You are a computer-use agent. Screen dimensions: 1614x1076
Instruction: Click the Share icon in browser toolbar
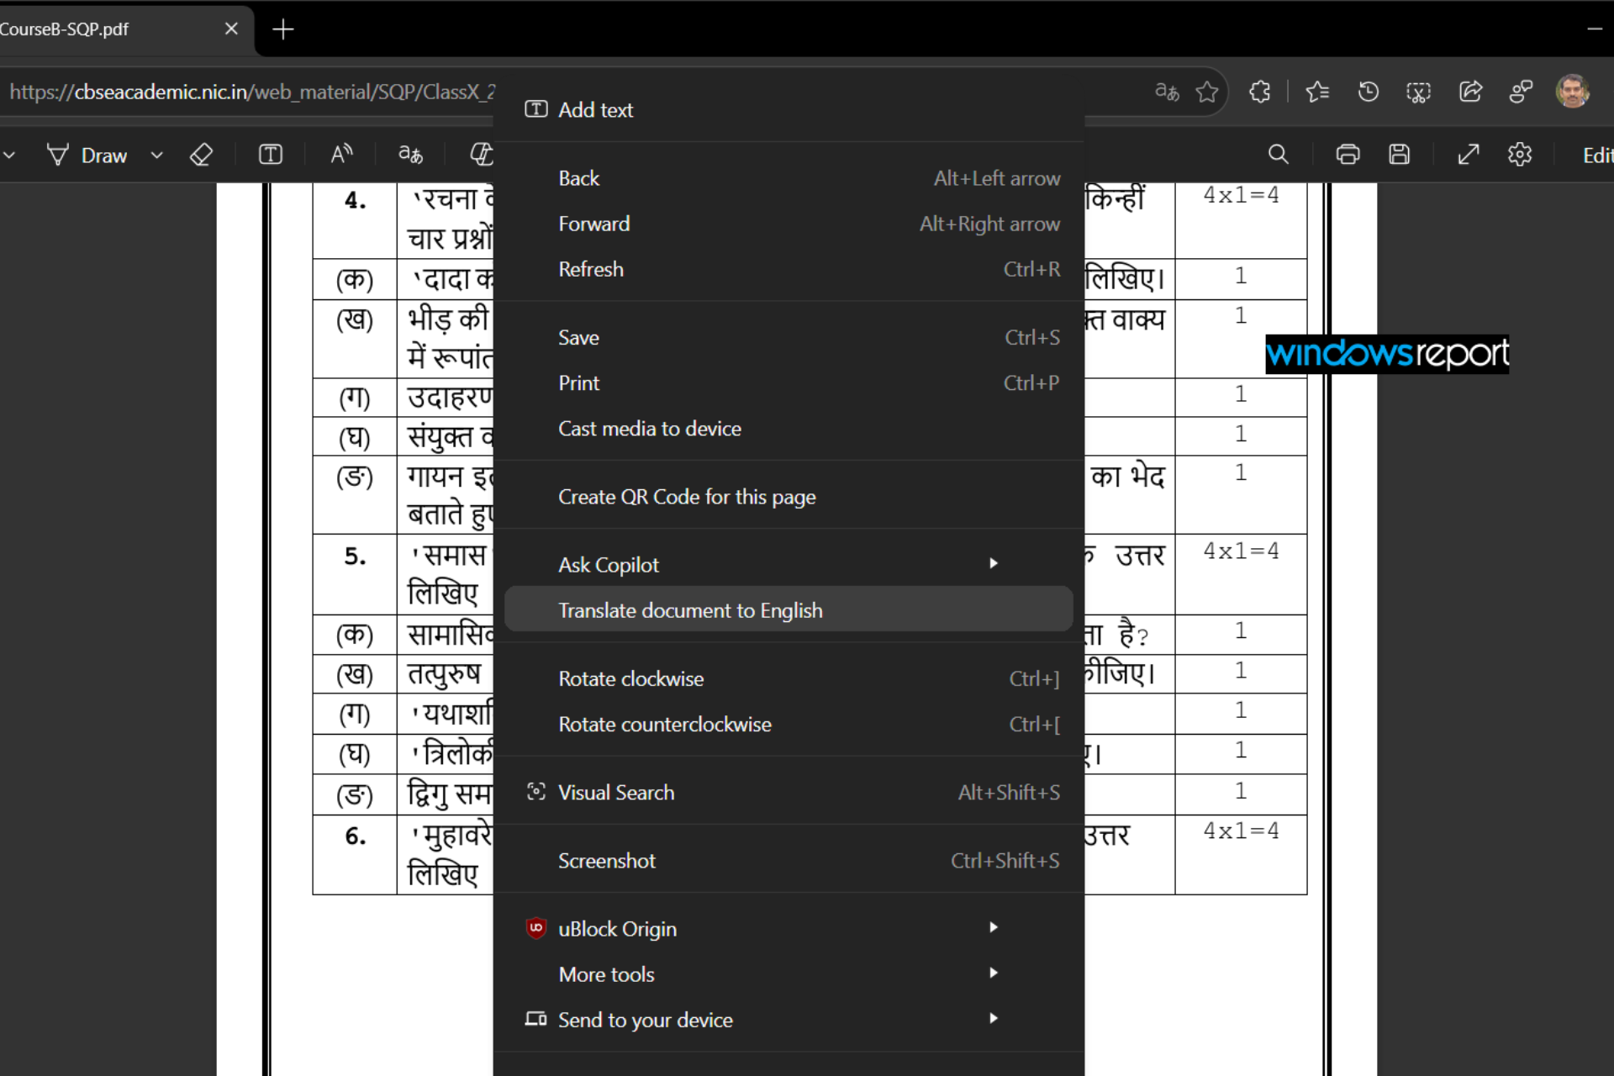click(x=1470, y=92)
